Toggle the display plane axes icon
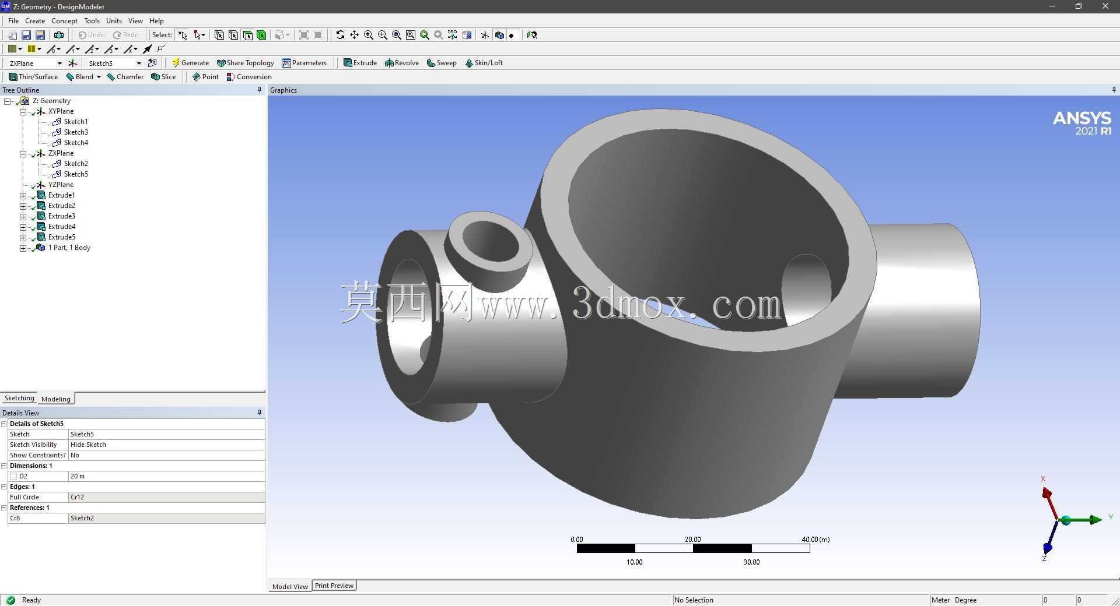The image size is (1120, 606). pos(485,35)
